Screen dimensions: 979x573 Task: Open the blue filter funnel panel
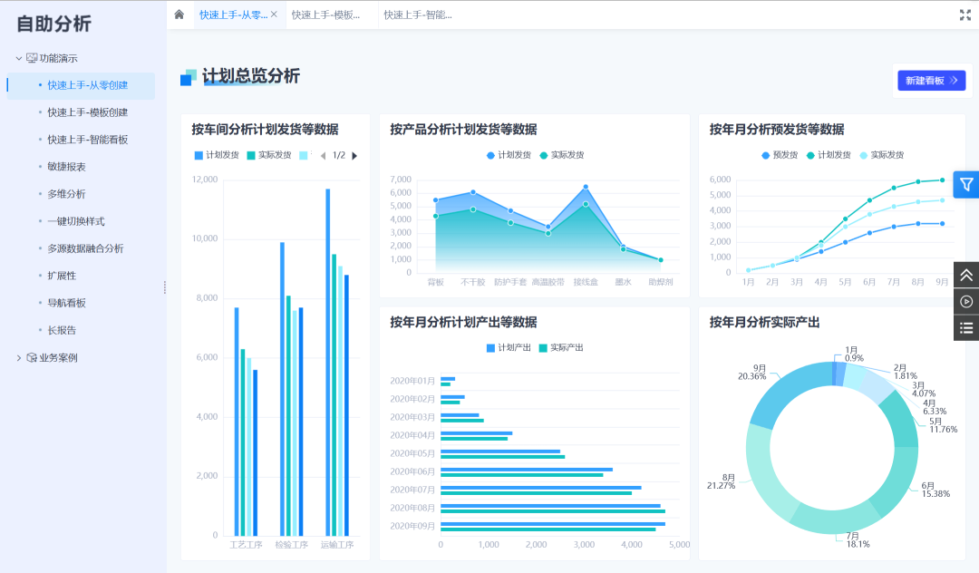click(966, 184)
